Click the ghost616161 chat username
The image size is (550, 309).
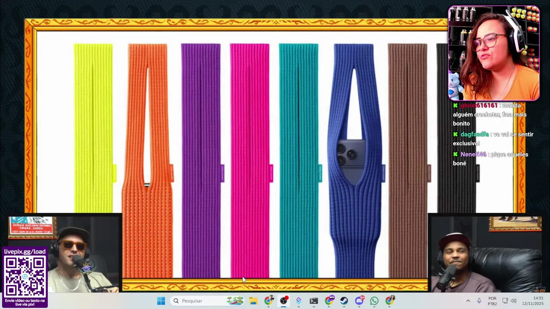tap(479, 106)
